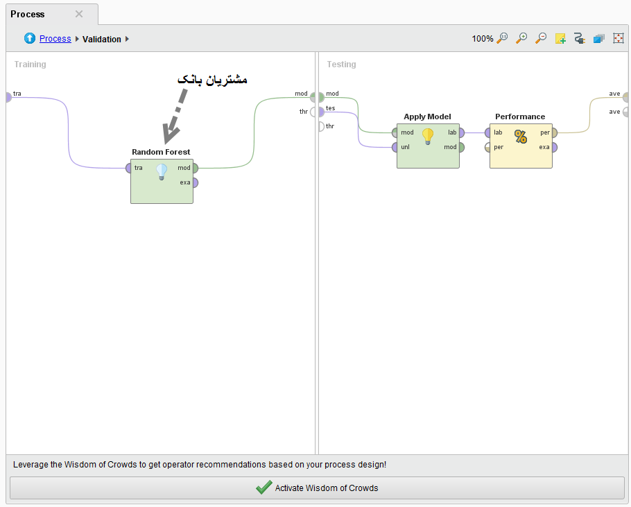The height and width of the screenshot is (507, 631).
Task: Click Performance exa output port
Action: pyautogui.click(x=555, y=147)
